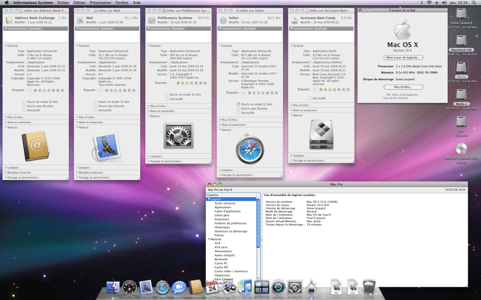Image resolution: width=481 pixels, height=300 pixels.
Task: Open the Fenêtre menu
Action: (x=122, y=3)
